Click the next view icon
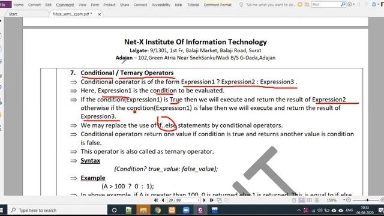 tap(227, 200)
